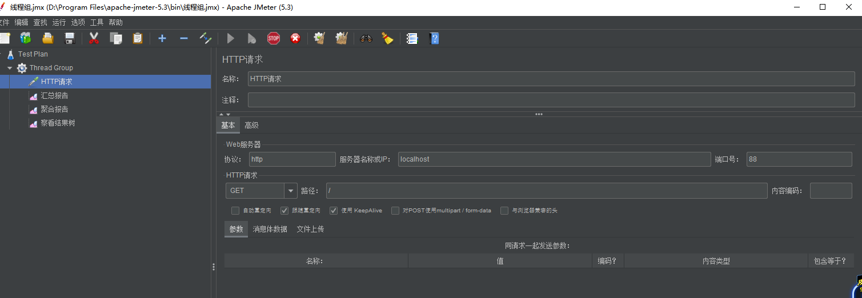Click the Toggle enable/disable icon in the toolbar
862x298 pixels.
coord(206,38)
